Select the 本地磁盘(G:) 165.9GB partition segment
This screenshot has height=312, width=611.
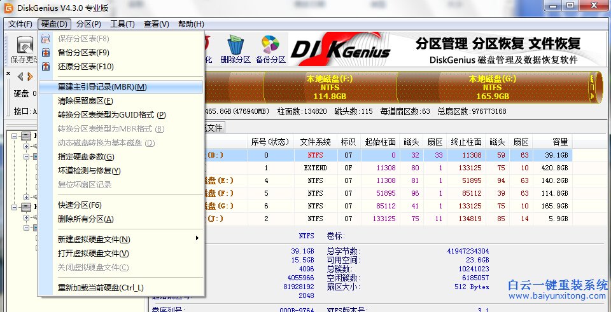click(492, 88)
